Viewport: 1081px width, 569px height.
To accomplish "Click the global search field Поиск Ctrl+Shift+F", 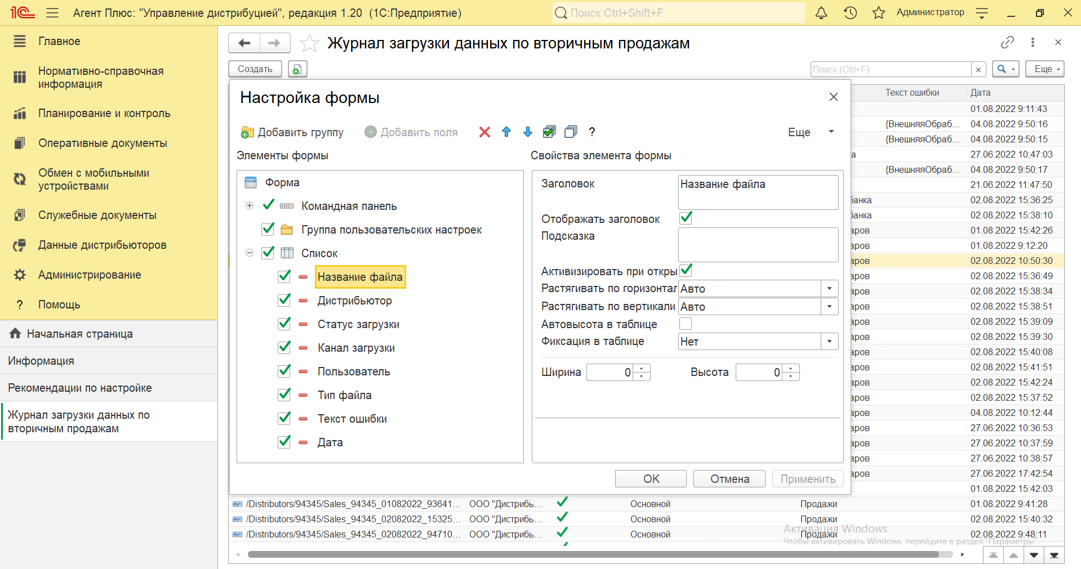I will pos(678,12).
